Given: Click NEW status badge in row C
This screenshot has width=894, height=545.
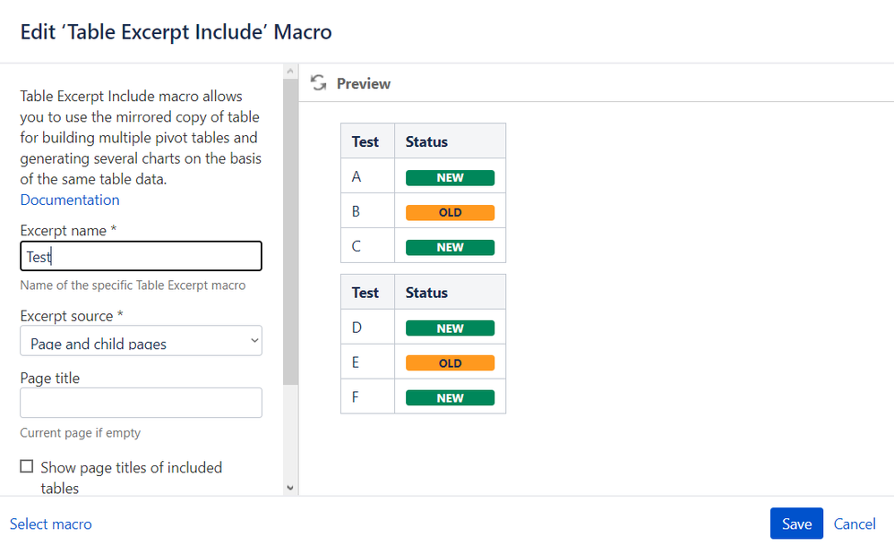Looking at the screenshot, I should [x=450, y=247].
